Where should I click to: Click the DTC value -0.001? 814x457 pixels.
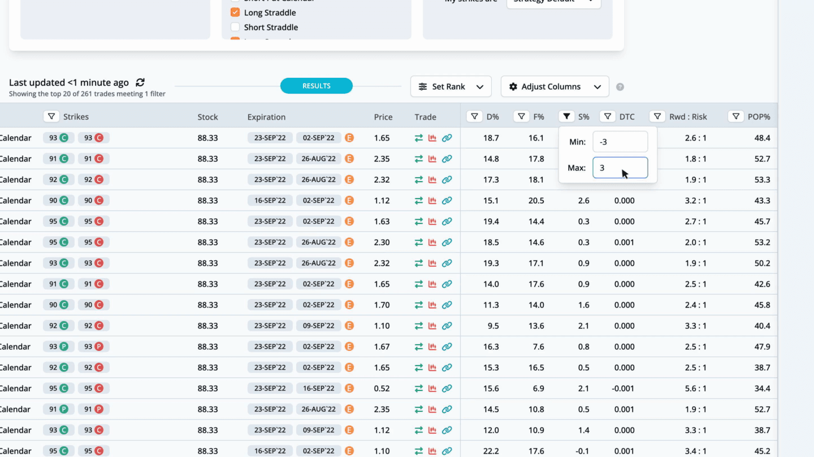623,388
